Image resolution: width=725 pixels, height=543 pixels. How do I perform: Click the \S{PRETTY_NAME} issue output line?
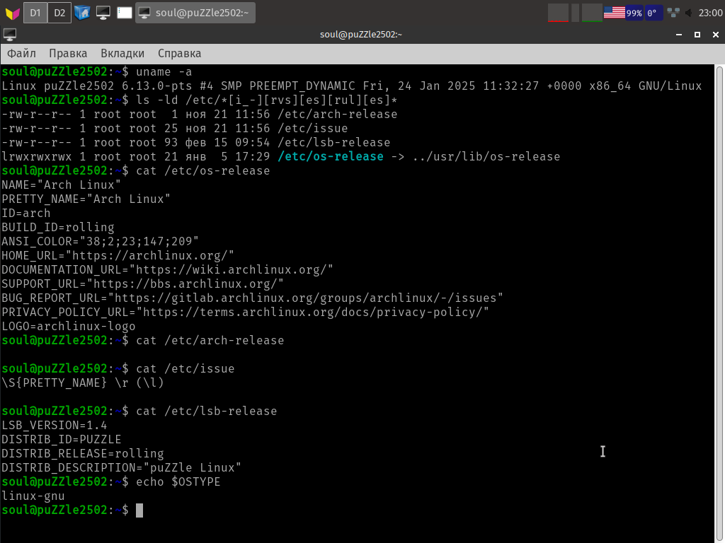click(83, 383)
